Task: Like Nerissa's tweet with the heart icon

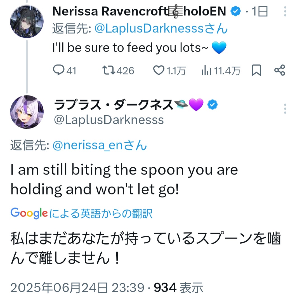Action: [159, 70]
